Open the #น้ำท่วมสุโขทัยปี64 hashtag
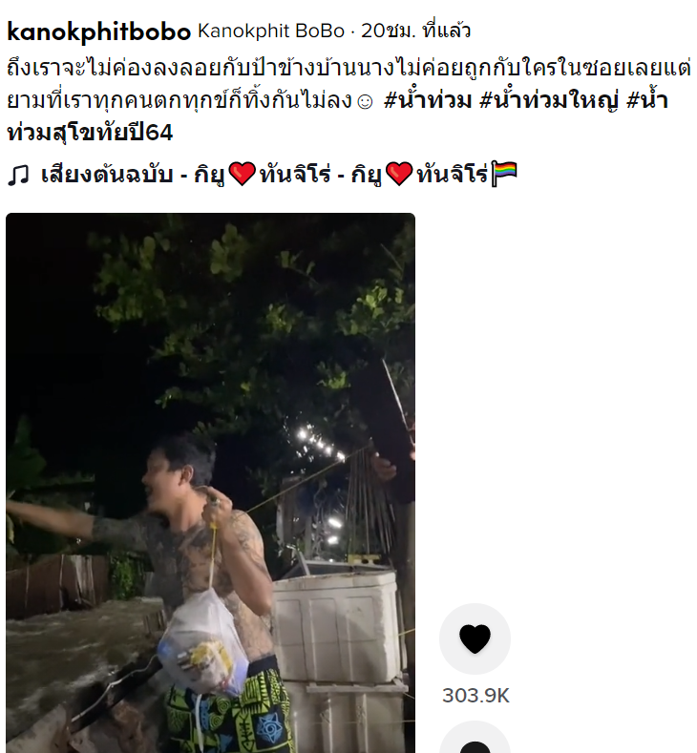This screenshot has width=697, height=753. (x=337, y=116)
